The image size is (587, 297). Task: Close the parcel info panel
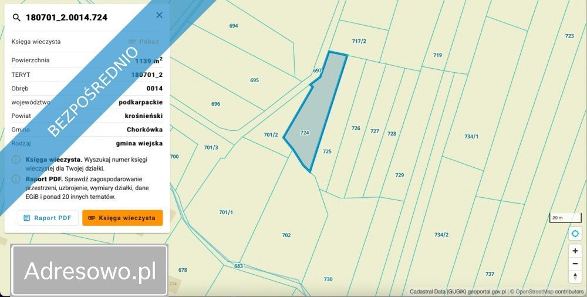[159, 15]
